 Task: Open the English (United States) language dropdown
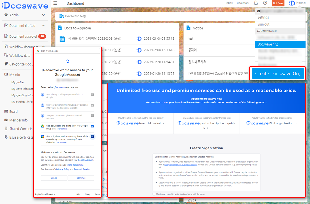tap(45, 194)
